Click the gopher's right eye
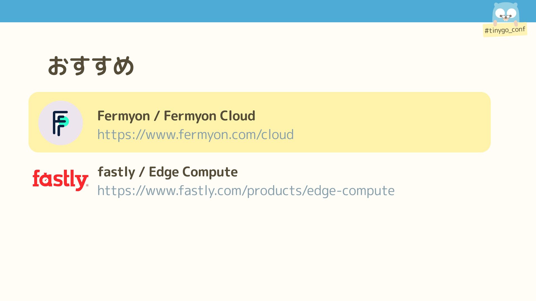Image resolution: width=536 pixels, height=301 pixels. click(x=512, y=13)
